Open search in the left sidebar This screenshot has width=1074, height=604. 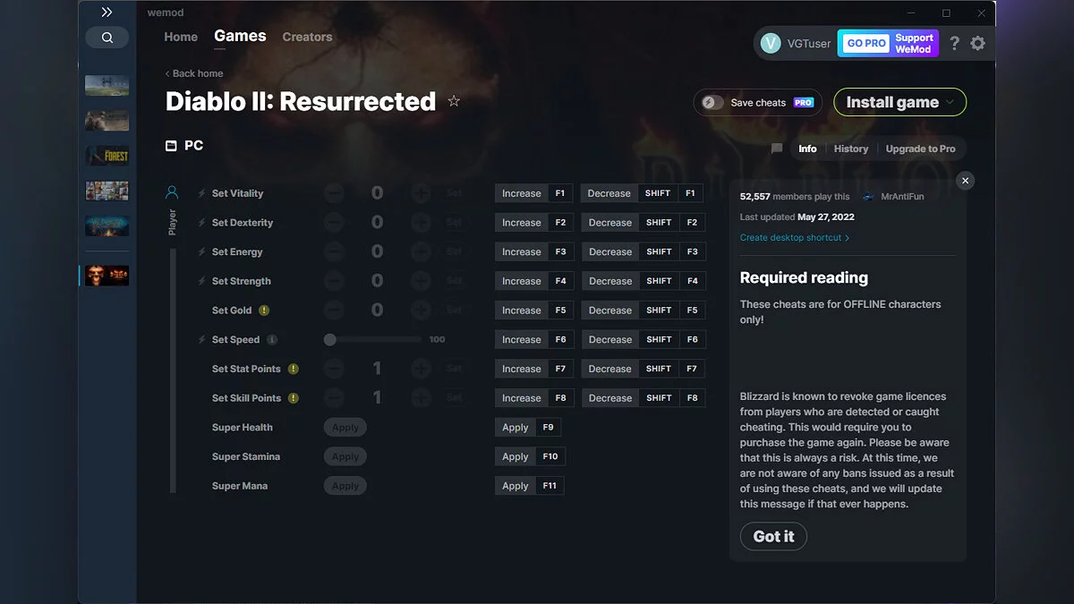tap(107, 38)
